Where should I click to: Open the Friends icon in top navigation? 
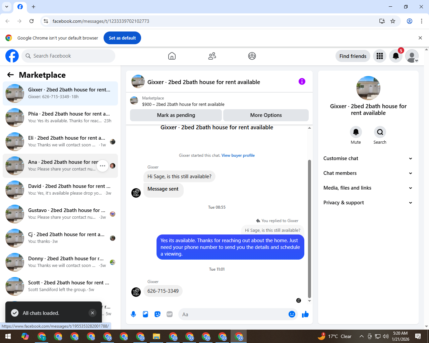(212, 56)
